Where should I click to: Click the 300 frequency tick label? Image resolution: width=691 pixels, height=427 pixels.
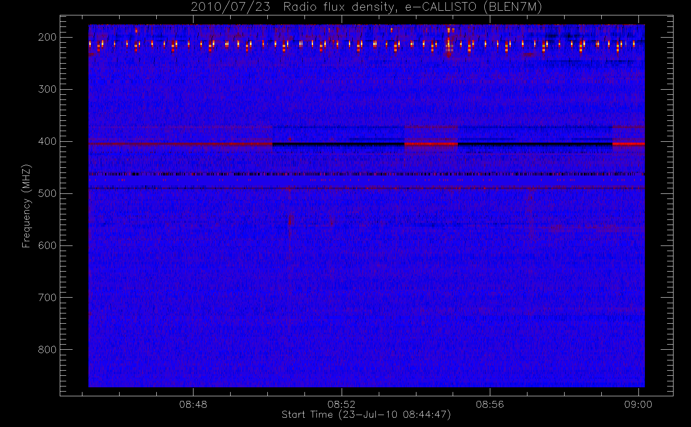(x=47, y=89)
